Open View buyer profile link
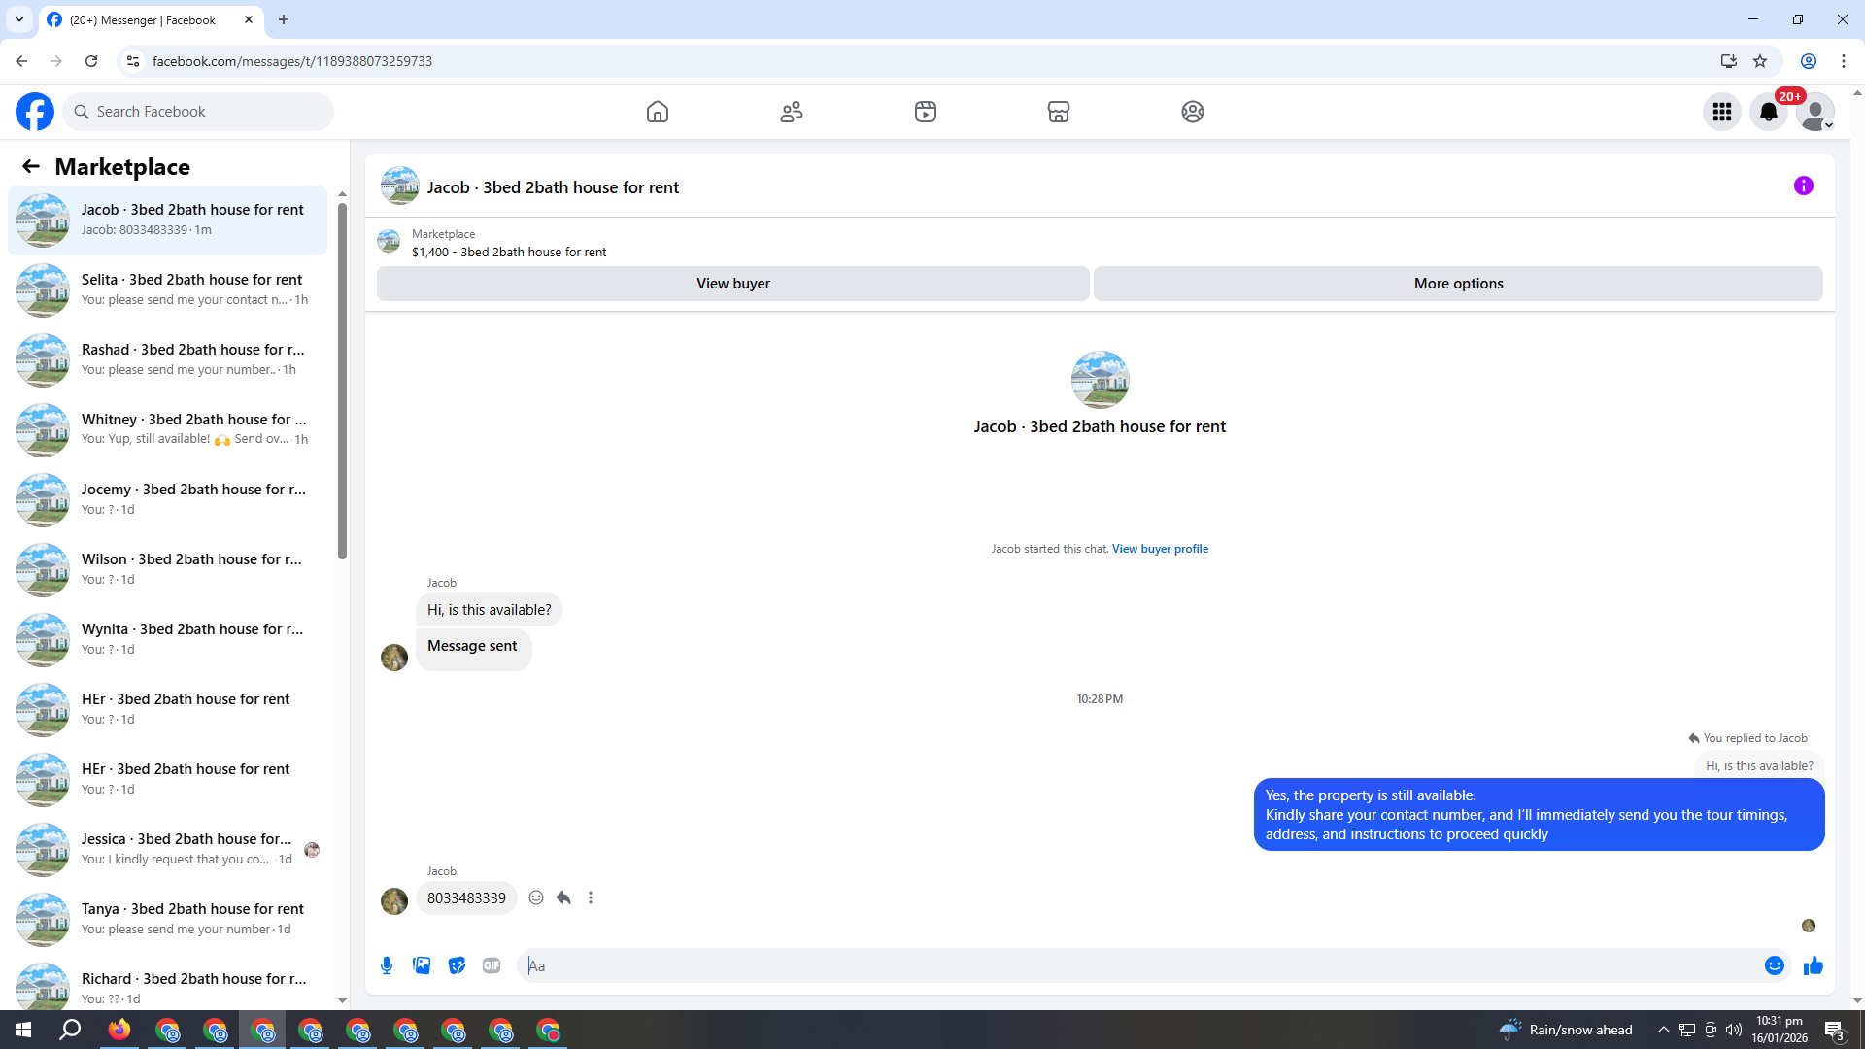 (1160, 549)
